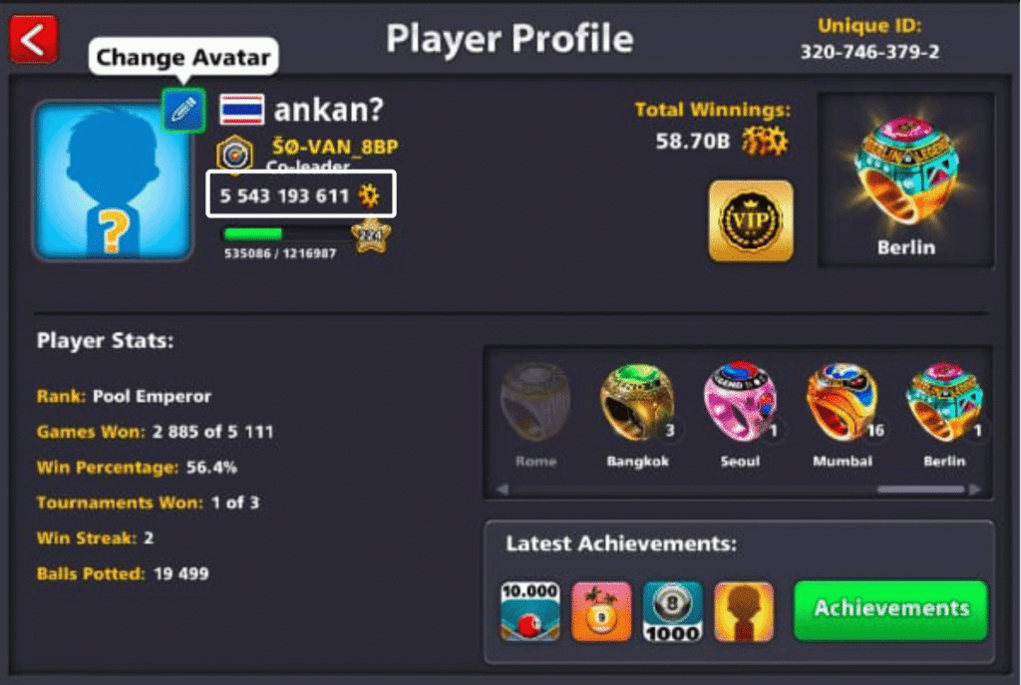Screen dimensions: 1021x685
Task: Click the gold silhouette achievement icon
Action: [744, 611]
